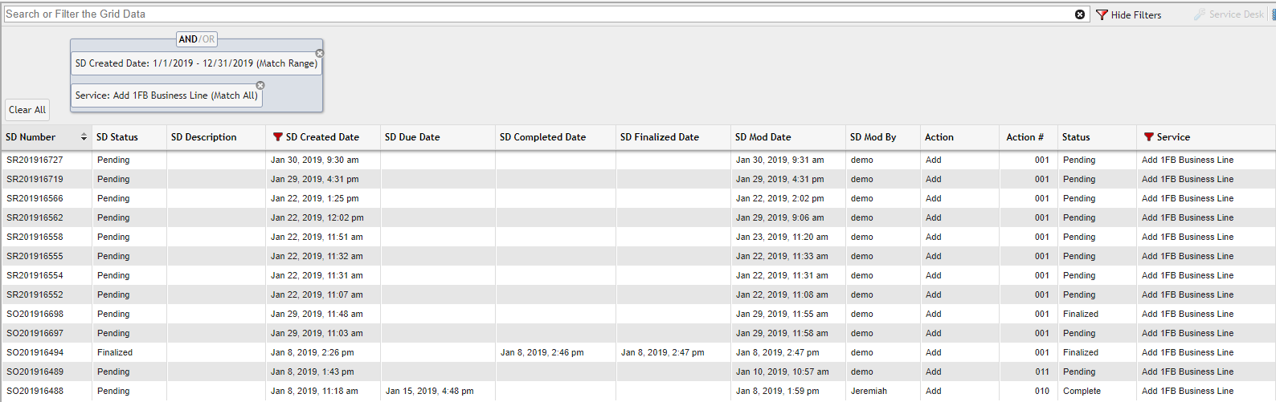Toggle sort arrows on SD Number column
This screenshot has height=402, width=1276.
tap(84, 137)
